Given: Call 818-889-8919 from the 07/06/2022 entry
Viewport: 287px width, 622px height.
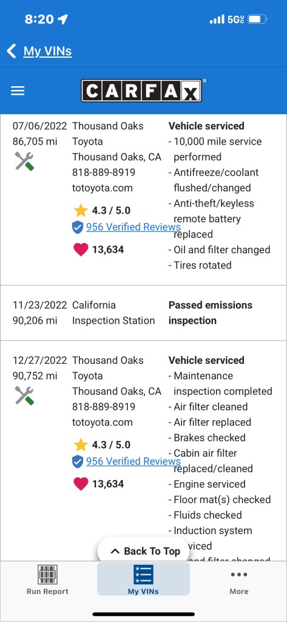Looking at the screenshot, I should 104,173.
